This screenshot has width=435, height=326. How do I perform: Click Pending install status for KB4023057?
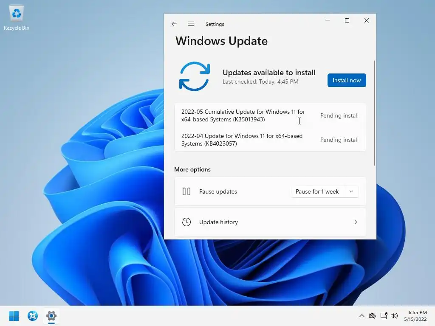click(339, 140)
